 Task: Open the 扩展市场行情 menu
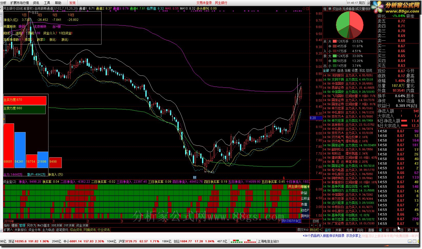coord(19,3)
